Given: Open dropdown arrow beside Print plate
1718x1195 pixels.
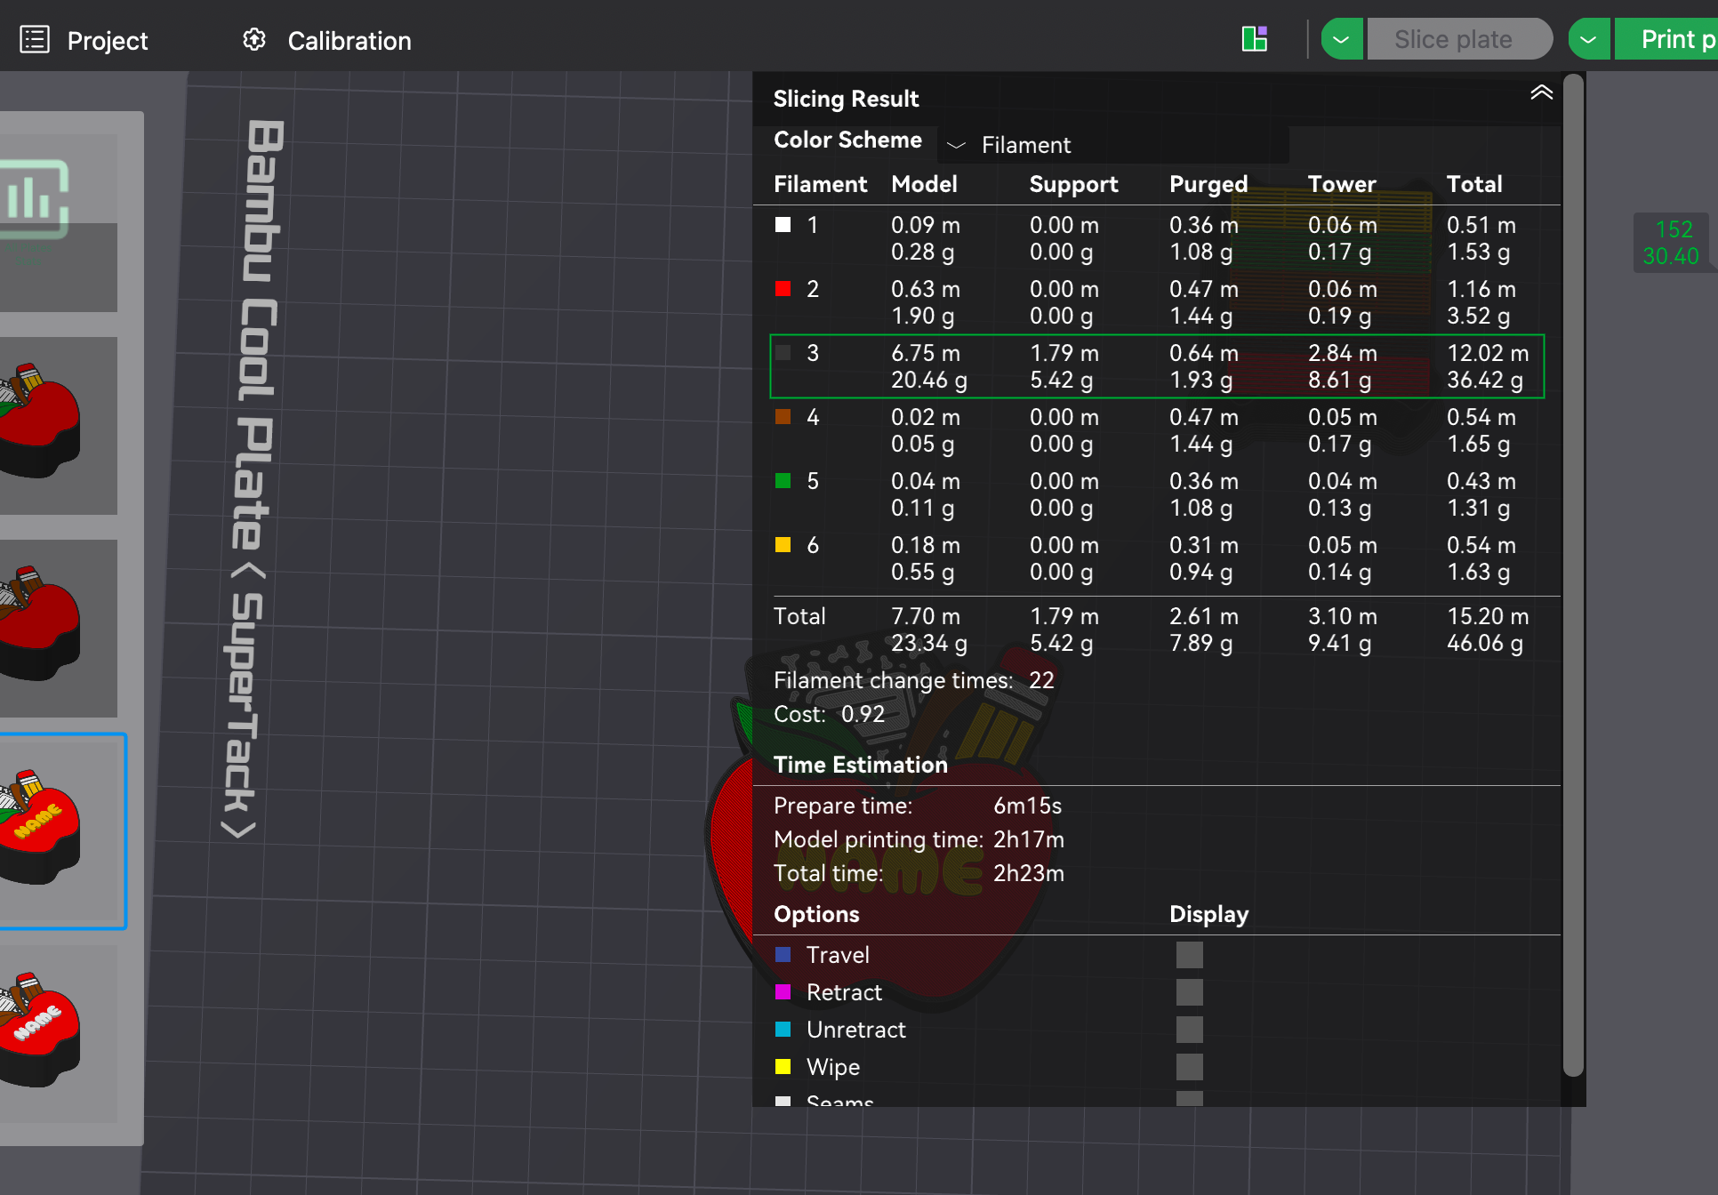Looking at the screenshot, I should [x=1589, y=40].
